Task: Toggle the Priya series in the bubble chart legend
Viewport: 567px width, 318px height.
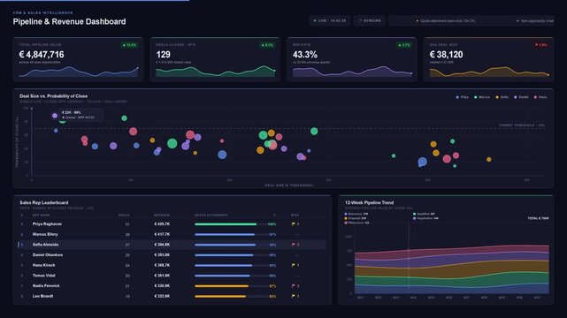Action: [462, 97]
